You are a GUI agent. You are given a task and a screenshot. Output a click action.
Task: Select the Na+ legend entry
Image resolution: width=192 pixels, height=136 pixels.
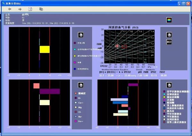80,117
